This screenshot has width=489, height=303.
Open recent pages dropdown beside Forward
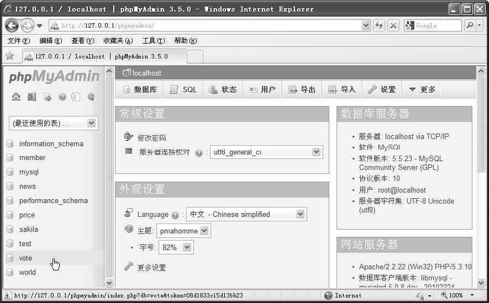point(40,25)
